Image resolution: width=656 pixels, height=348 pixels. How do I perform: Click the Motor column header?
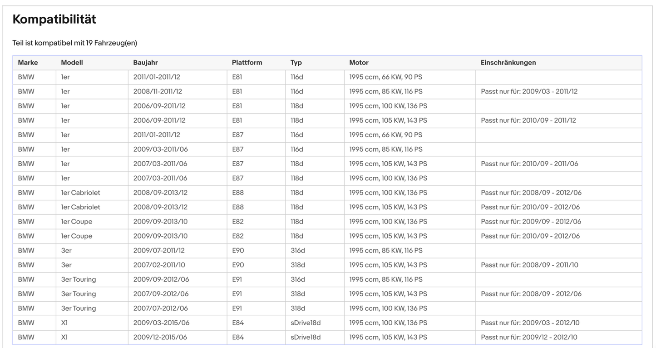coord(359,63)
